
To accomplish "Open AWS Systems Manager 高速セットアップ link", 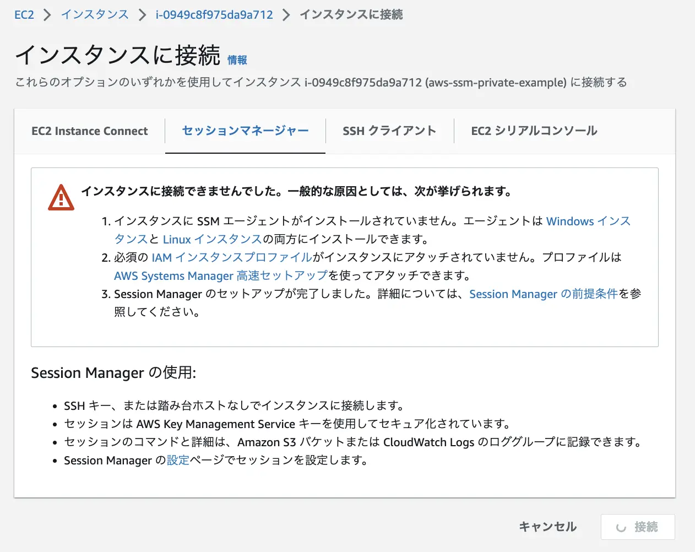I will pyautogui.click(x=221, y=276).
